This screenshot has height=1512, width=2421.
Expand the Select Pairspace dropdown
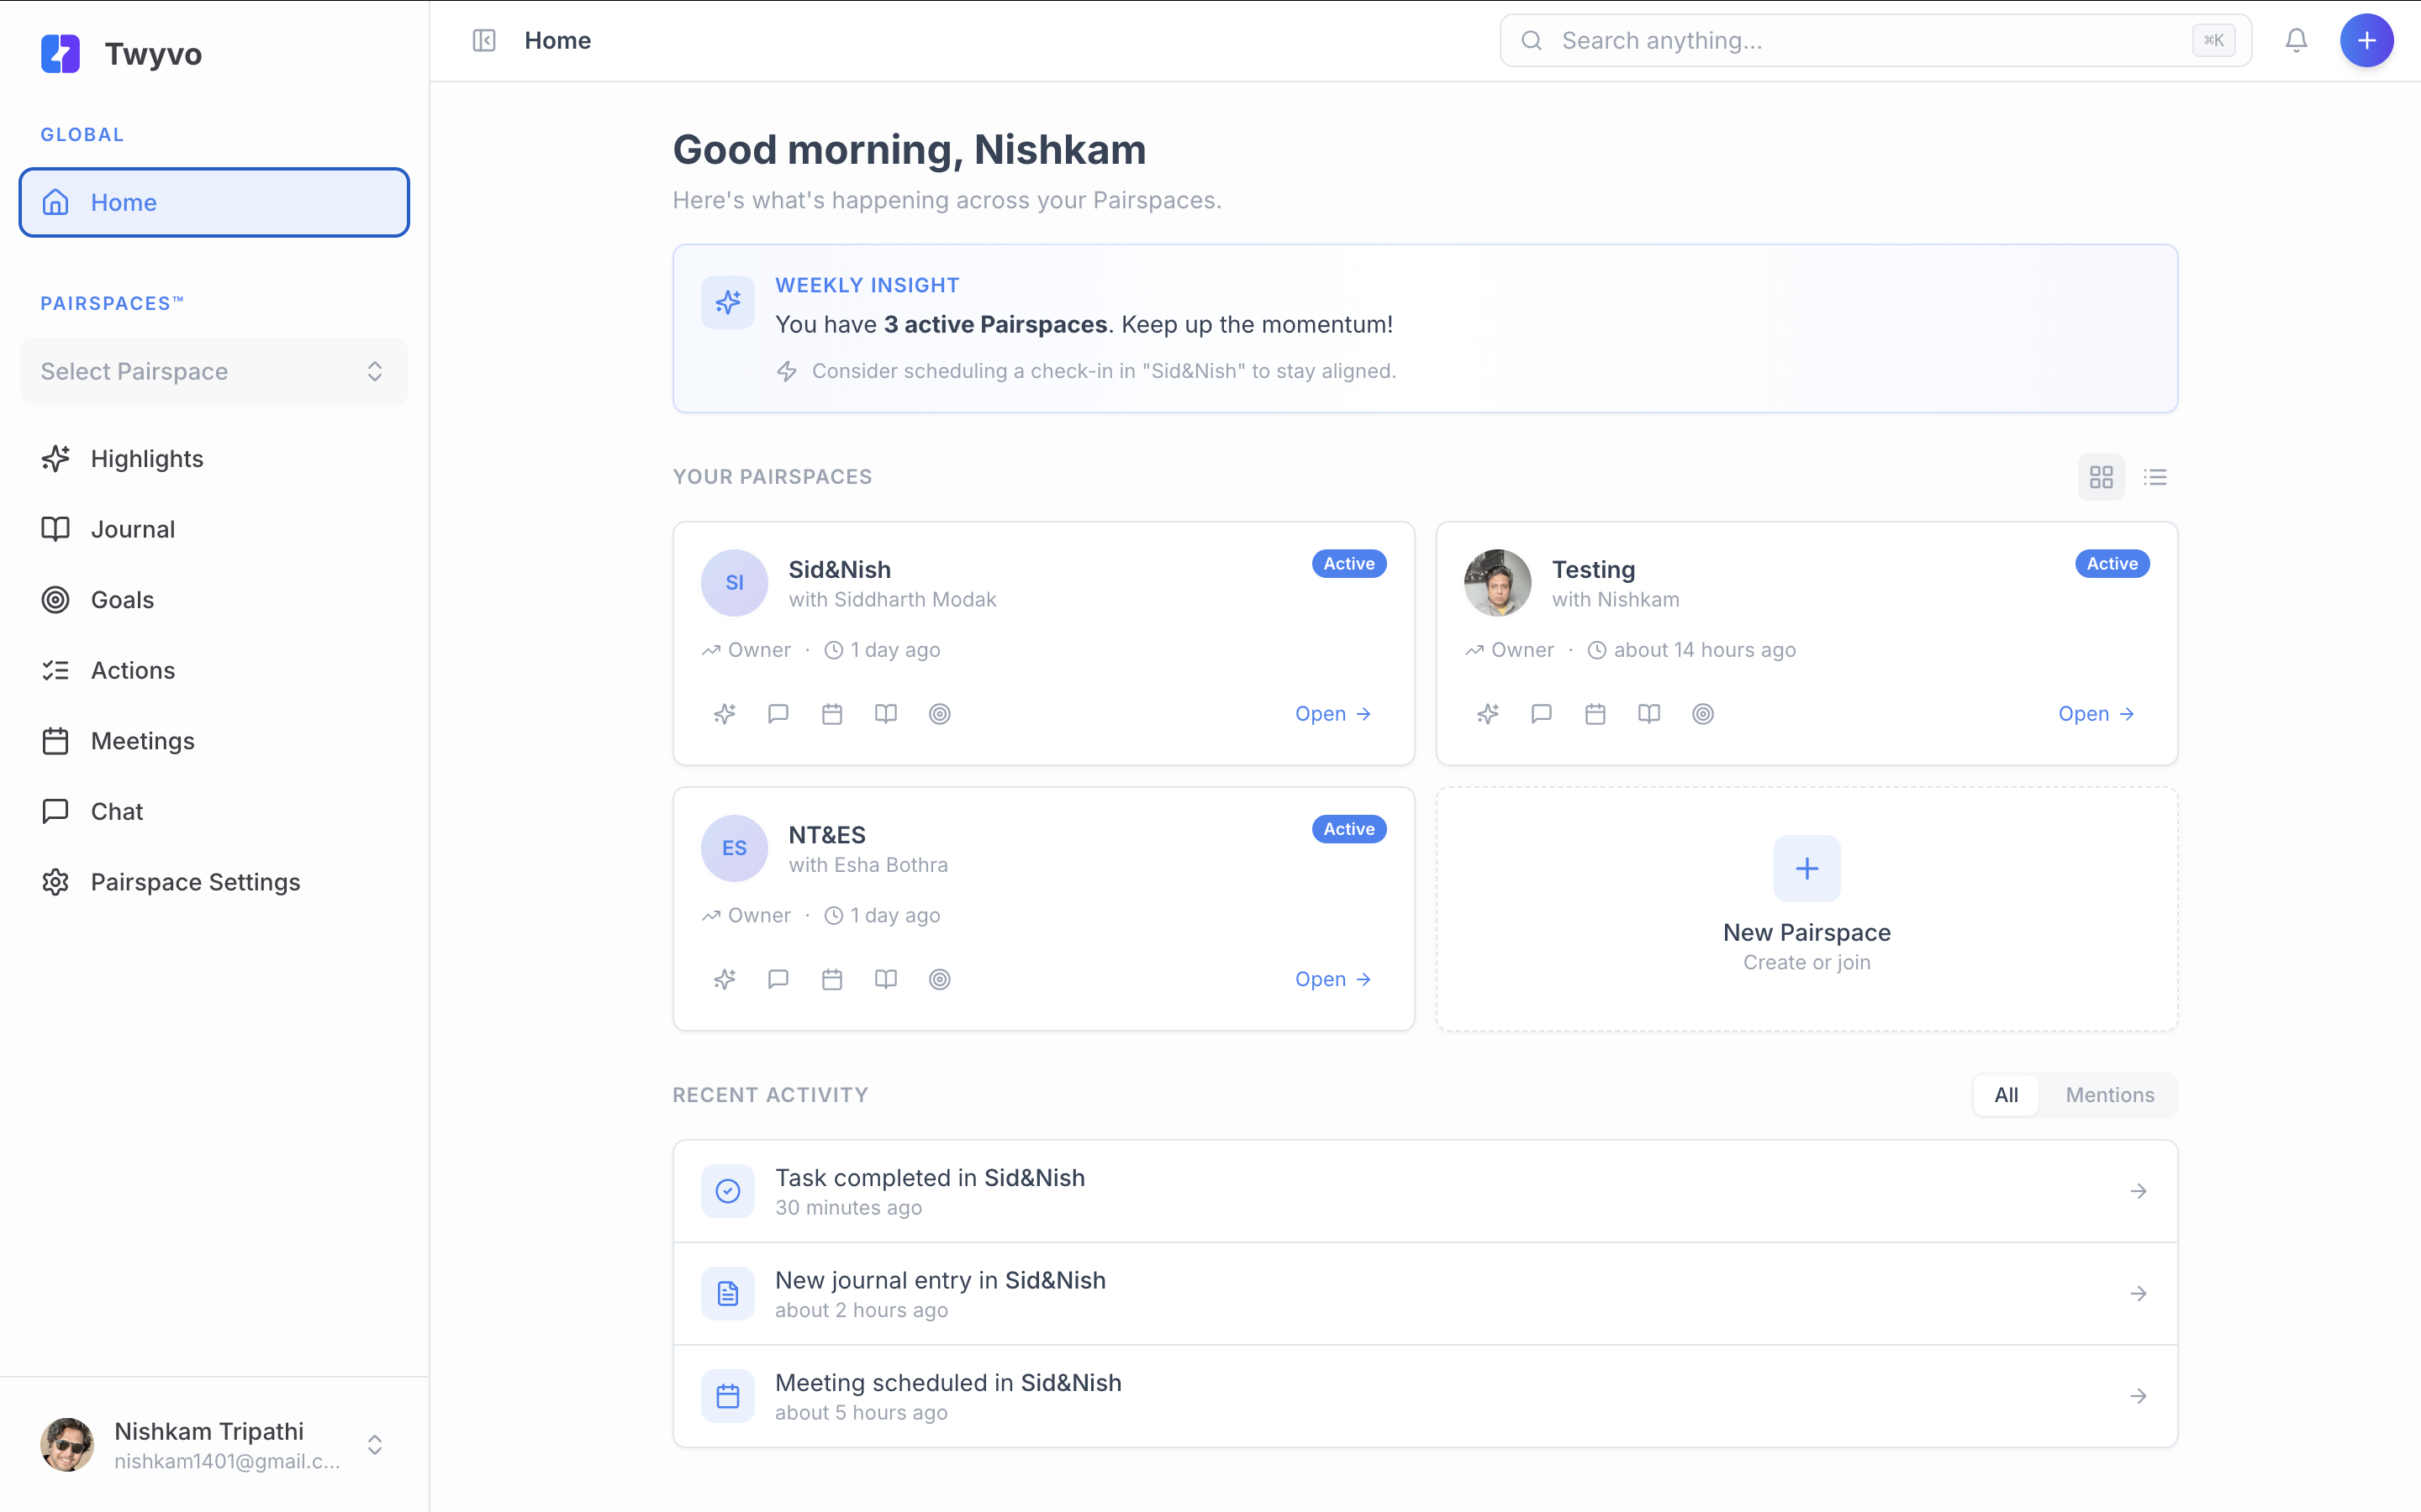tap(214, 371)
